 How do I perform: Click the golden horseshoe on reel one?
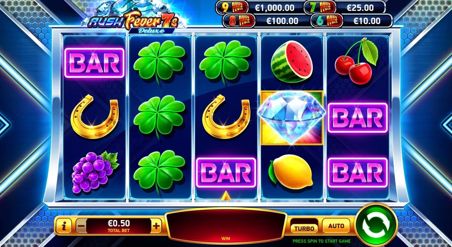point(95,116)
